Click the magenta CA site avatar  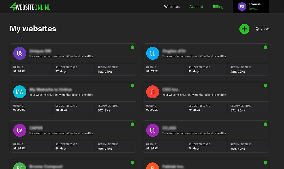click(x=20, y=130)
